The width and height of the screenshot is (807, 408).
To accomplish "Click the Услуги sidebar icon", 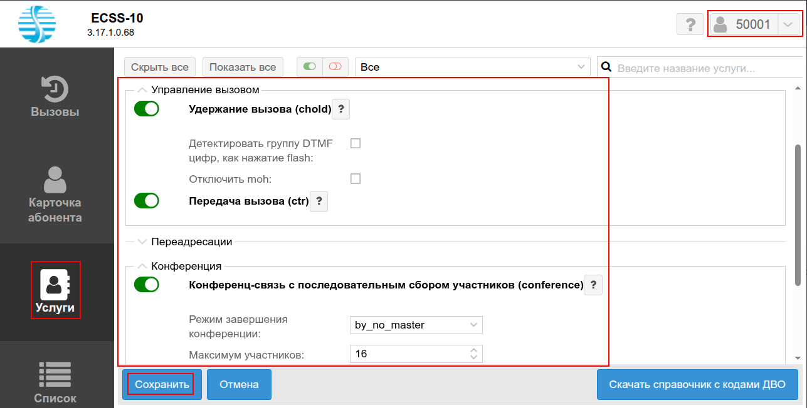I will pyautogui.click(x=55, y=285).
